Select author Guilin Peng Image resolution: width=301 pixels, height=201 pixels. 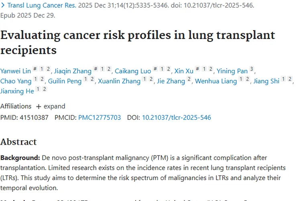pos(65,81)
